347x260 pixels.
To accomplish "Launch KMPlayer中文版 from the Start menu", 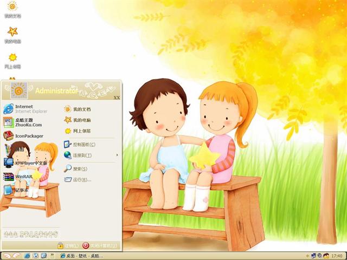I will 25,163.
